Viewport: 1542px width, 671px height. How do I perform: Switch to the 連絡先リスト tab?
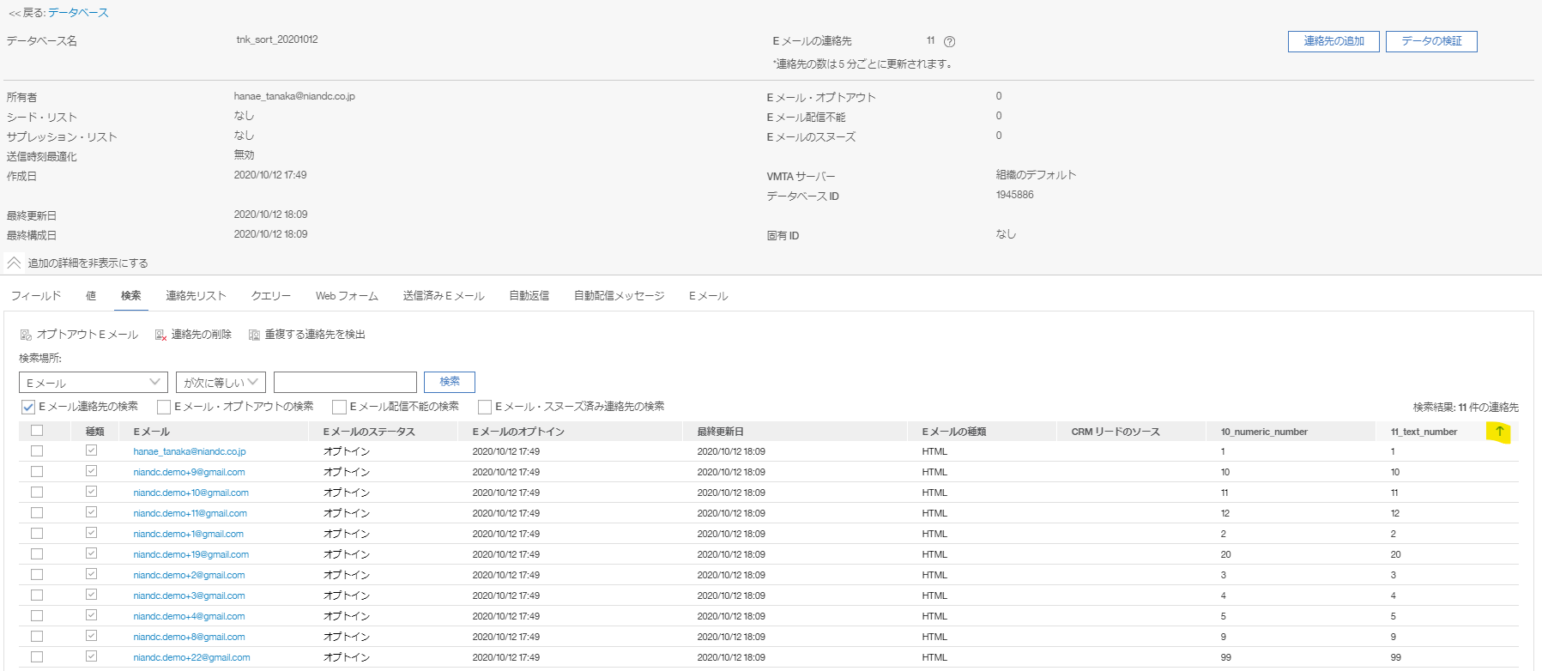pyautogui.click(x=196, y=295)
